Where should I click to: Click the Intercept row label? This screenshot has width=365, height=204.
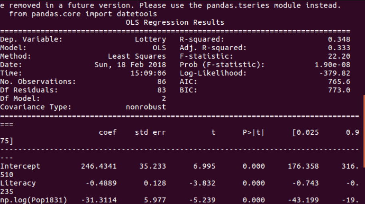point(20,166)
